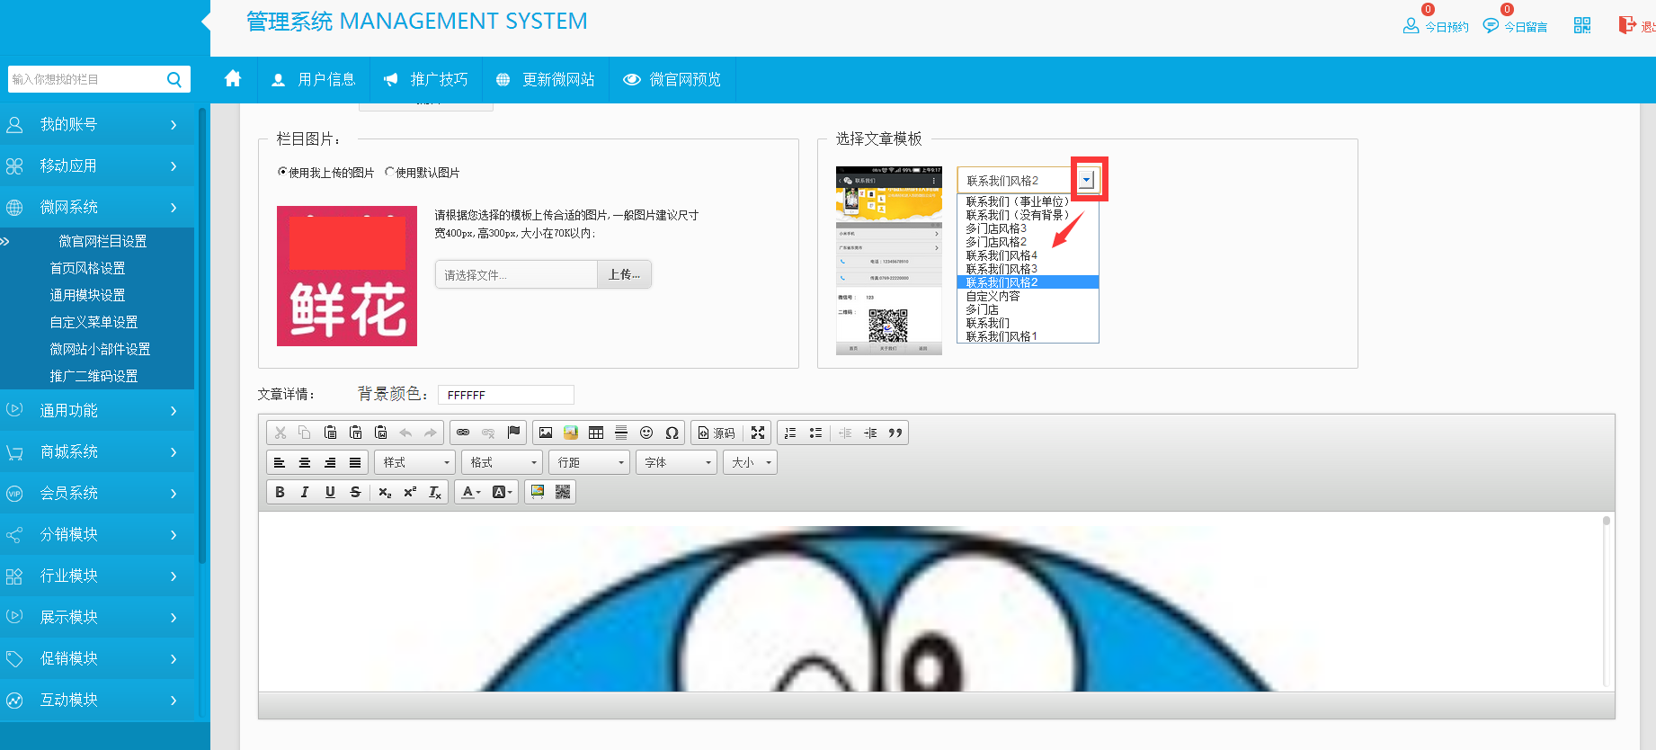Screen dimensions: 1656x750
Task: Open 首页风格设置 in the sidebar
Action: (87, 268)
